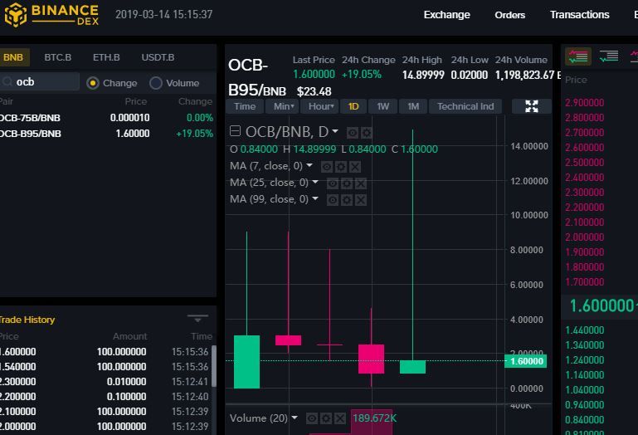The image size is (638, 435).
Task: Select the OCB-B95/BNB pair row
Action: coord(106,134)
